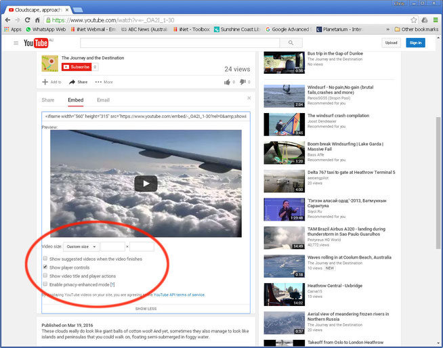The width and height of the screenshot is (443, 348).
Task: Switch to the Email tab
Action: click(103, 100)
